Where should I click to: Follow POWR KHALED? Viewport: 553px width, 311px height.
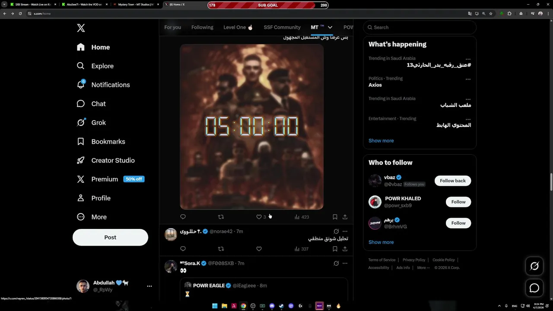[458, 202]
